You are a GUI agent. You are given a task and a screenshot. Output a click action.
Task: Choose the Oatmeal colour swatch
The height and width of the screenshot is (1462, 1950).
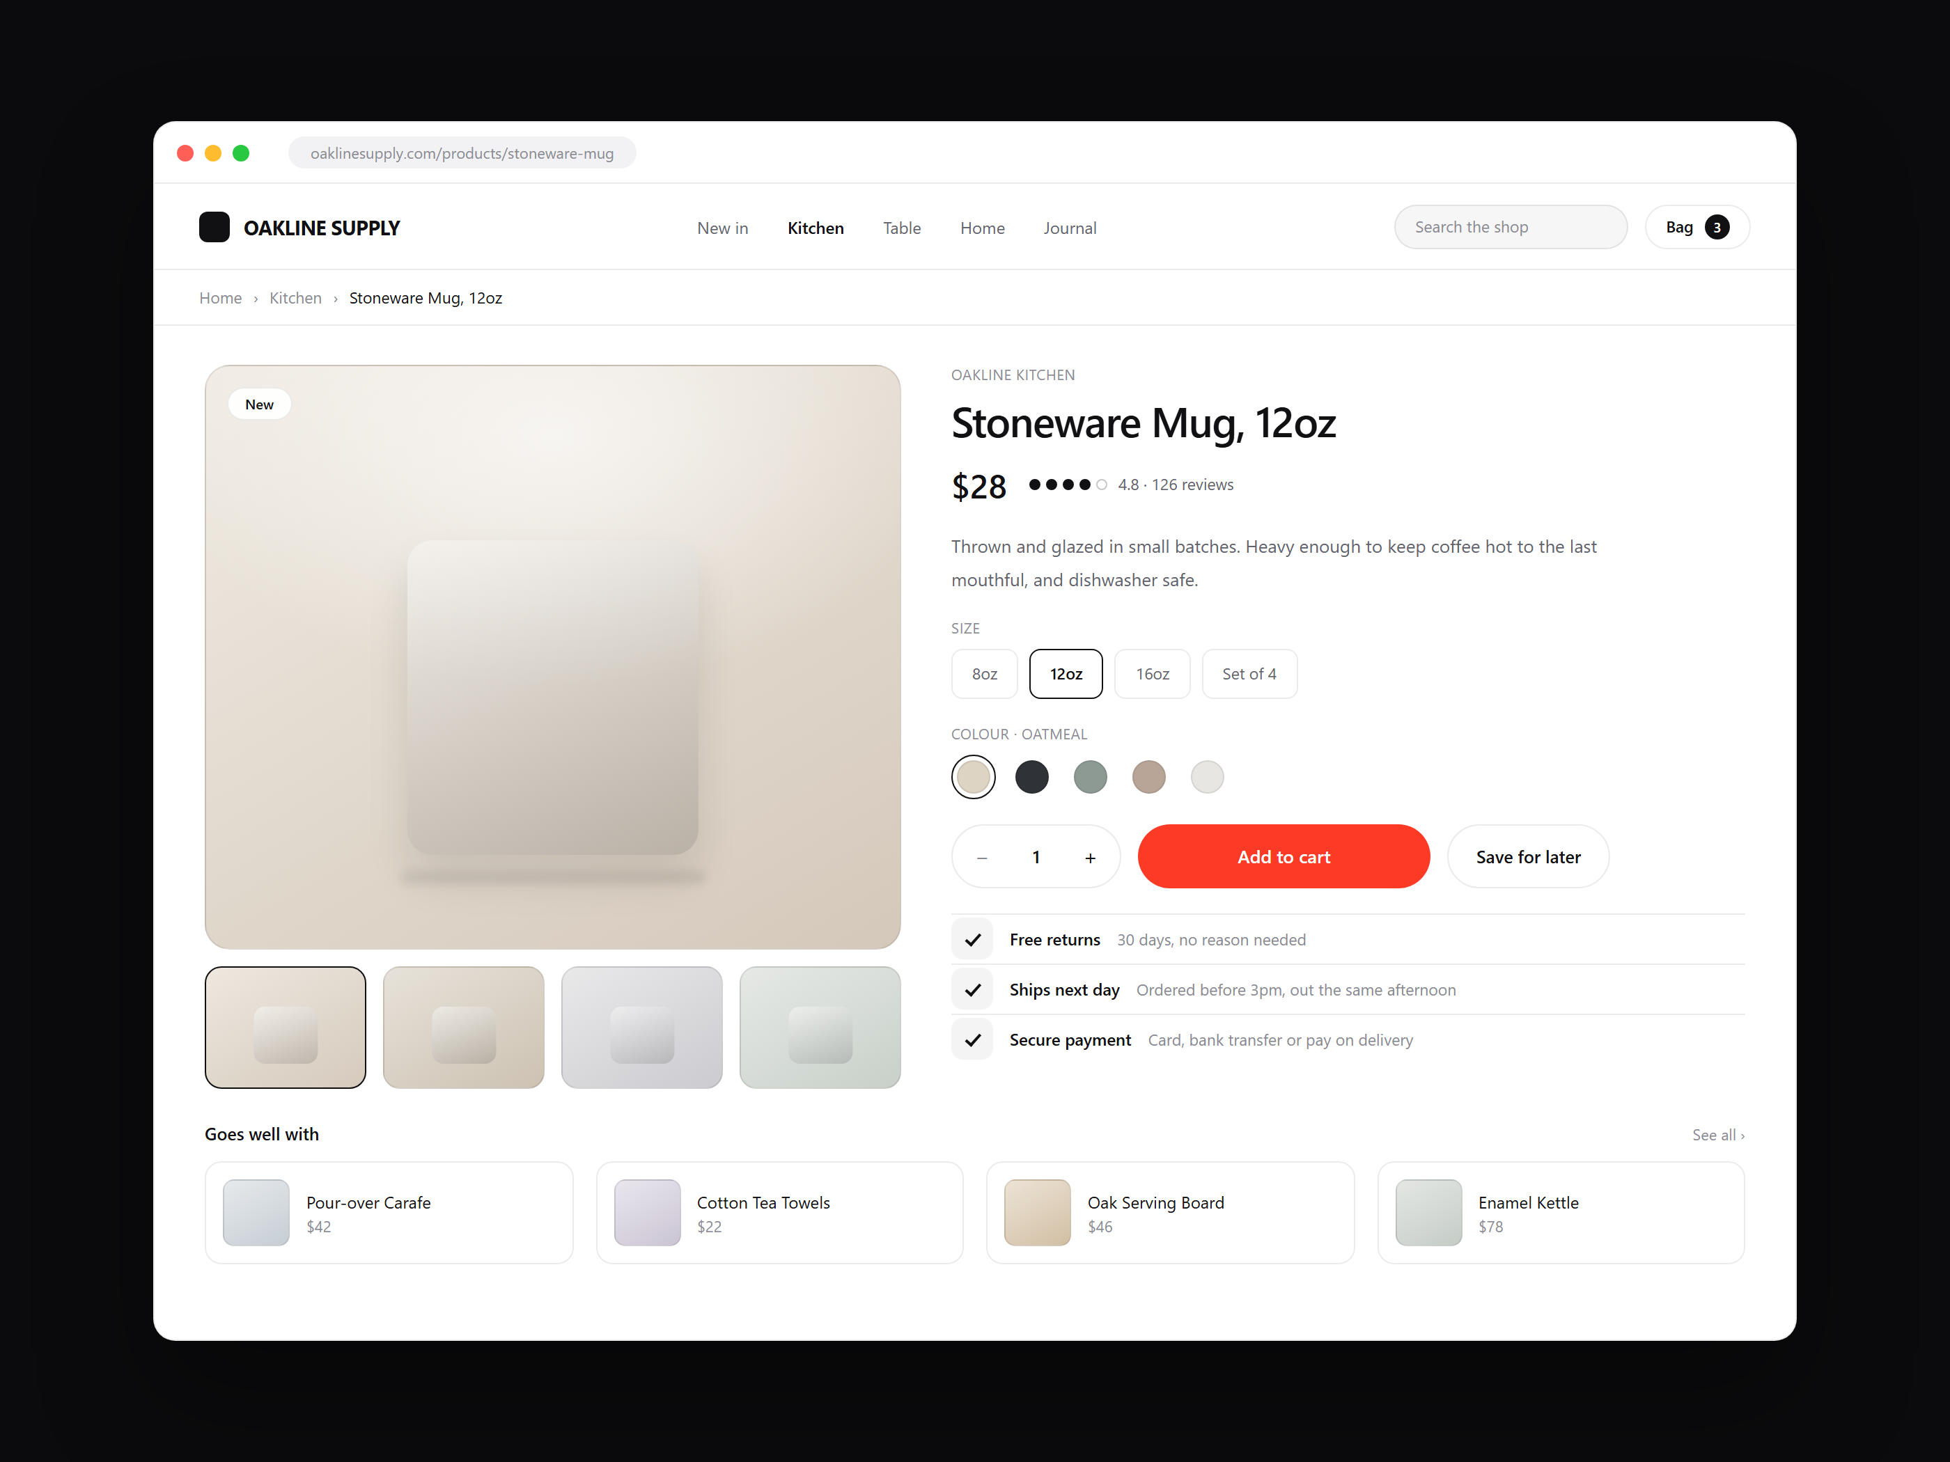click(x=973, y=776)
